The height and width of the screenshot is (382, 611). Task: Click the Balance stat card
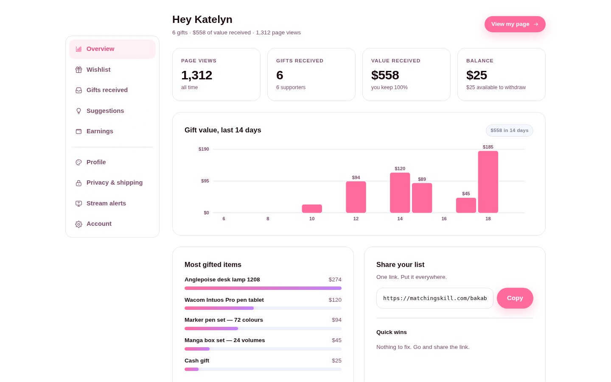click(502, 74)
